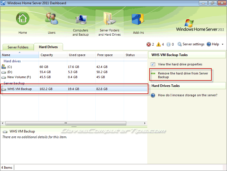
Task: Click the 45 GB free space cell
Action: (x=101, y=77)
